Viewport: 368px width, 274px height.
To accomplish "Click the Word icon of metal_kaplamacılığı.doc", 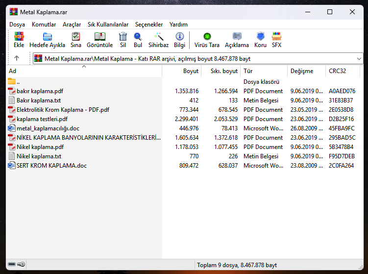I will click(12, 128).
